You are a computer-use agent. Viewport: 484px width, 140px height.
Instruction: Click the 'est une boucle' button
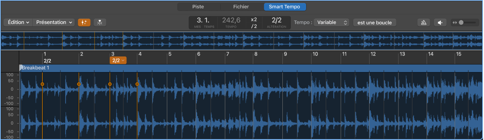(375, 22)
